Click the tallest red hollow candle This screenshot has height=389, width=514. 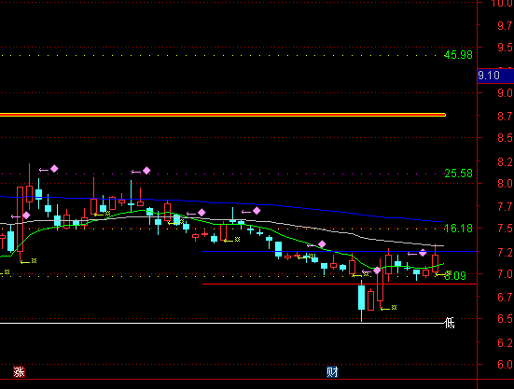click(x=20, y=219)
